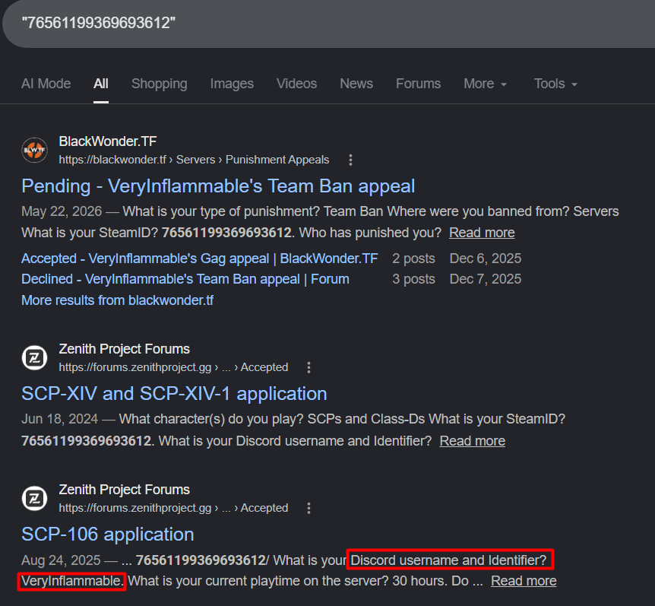The image size is (655, 606).
Task: Click the 2 posts count text
Action: [x=413, y=259]
